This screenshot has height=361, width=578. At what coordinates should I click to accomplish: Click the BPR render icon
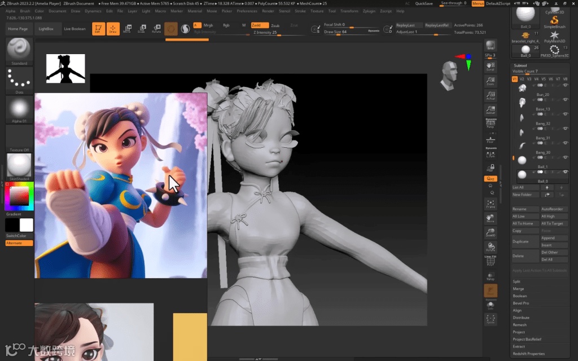[491, 46]
